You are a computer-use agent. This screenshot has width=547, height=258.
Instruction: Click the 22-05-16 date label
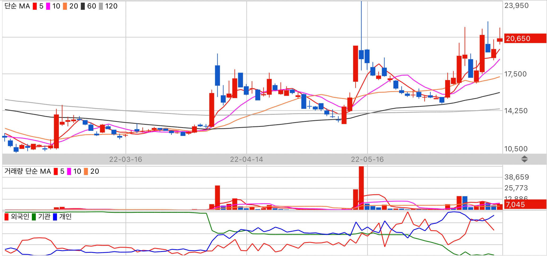[367, 159]
